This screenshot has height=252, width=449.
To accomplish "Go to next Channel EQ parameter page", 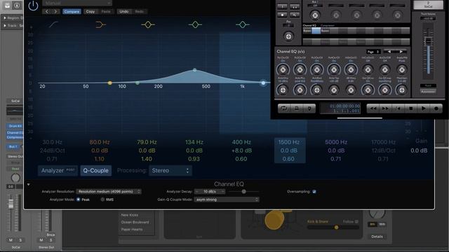I will [x=401, y=52].
